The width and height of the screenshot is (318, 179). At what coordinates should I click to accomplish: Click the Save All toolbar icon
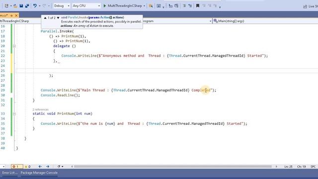27,6
